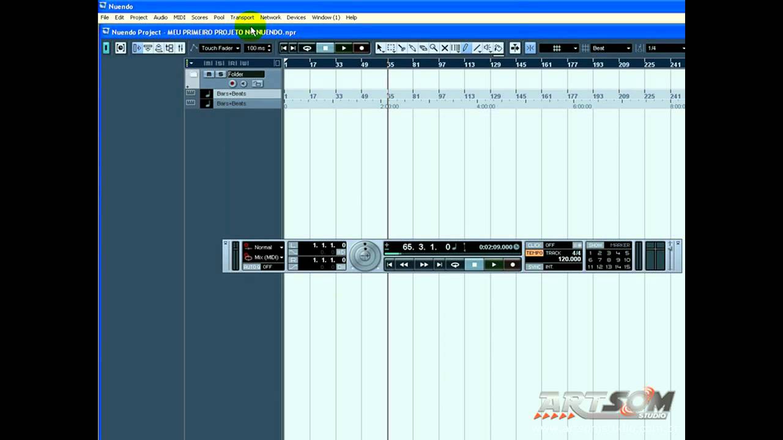783x440 pixels.
Task: Select the Line tool
Action: click(477, 48)
